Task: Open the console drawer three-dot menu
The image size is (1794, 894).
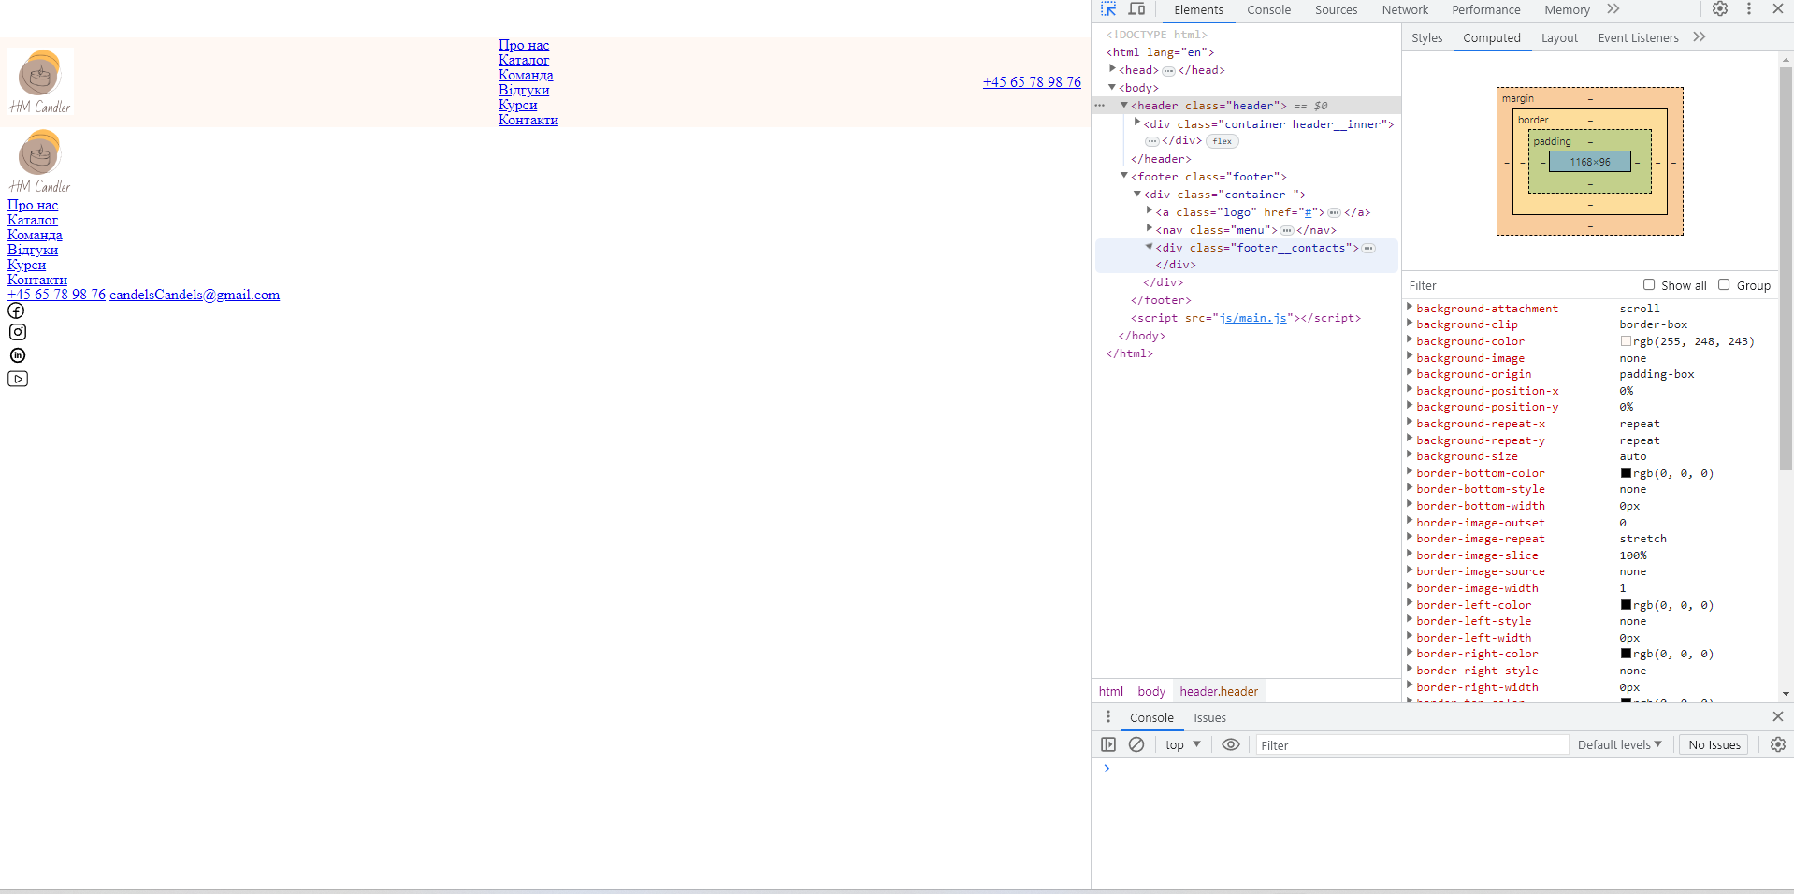Action: tap(1108, 716)
